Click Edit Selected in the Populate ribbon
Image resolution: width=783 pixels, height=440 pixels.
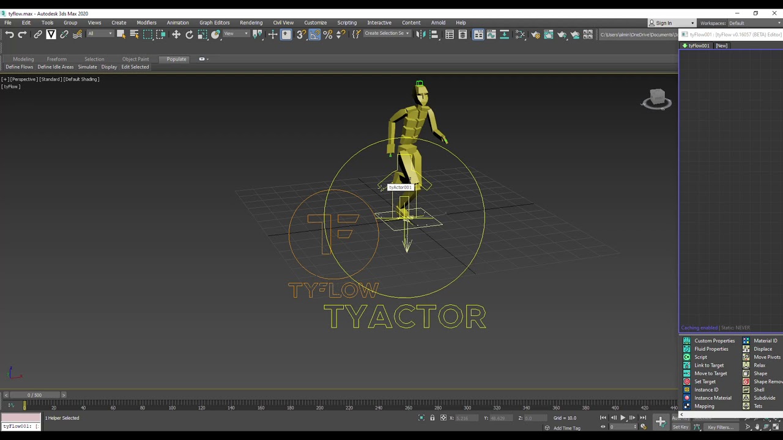coord(135,67)
